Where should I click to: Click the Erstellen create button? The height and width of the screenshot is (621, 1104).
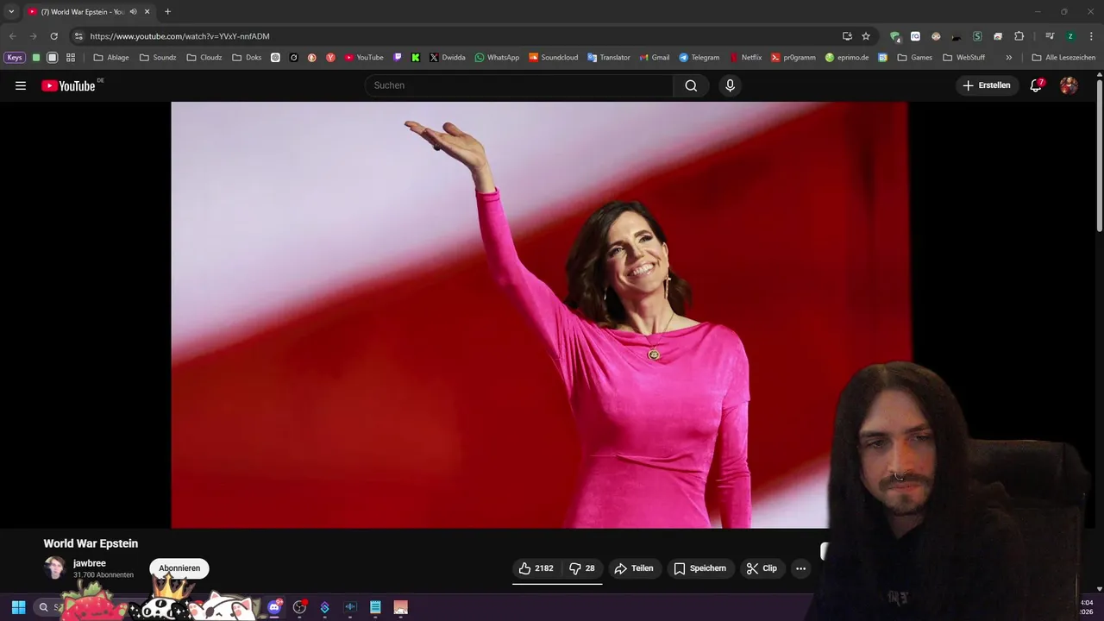[987, 85]
